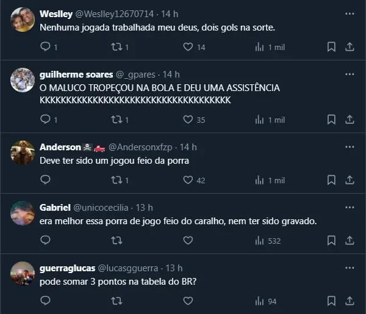This screenshot has height=314, width=366.
Task: Reply to Weslley's tweet
Action: coord(45,47)
